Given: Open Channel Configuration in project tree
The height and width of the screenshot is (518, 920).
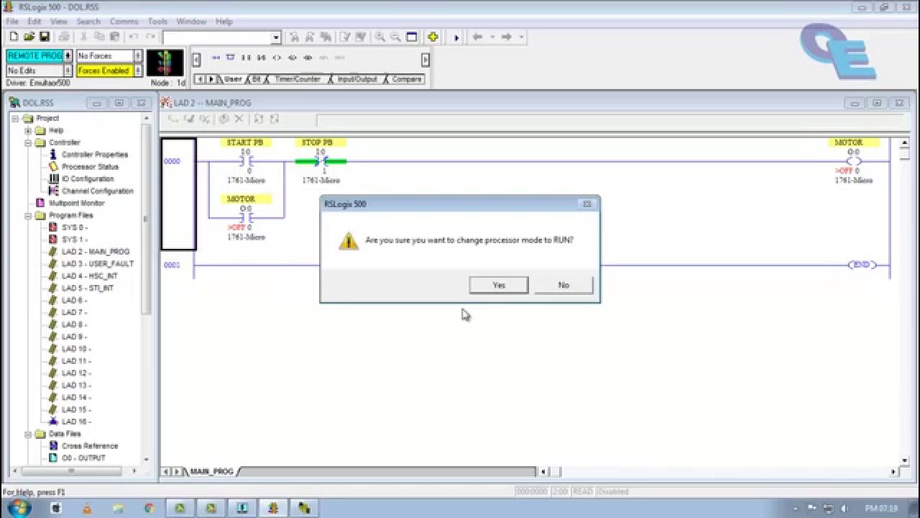Looking at the screenshot, I should coord(97,191).
